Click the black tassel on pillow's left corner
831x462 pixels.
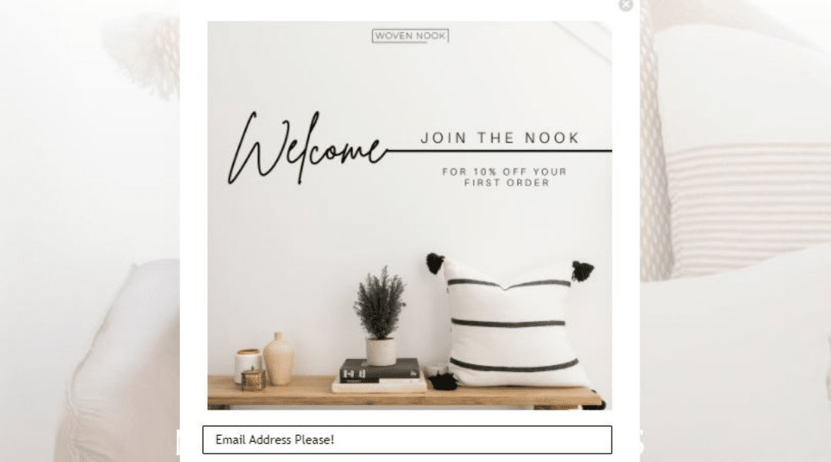pos(435,263)
